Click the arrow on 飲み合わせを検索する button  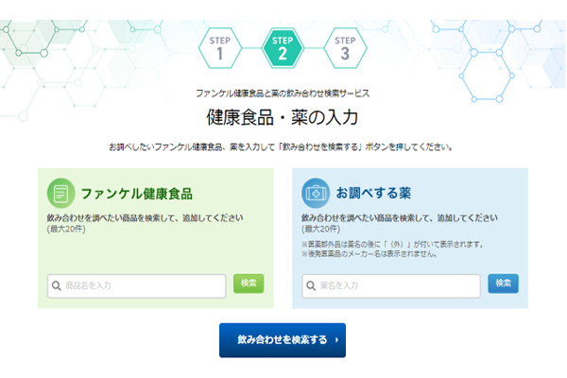[335, 339]
